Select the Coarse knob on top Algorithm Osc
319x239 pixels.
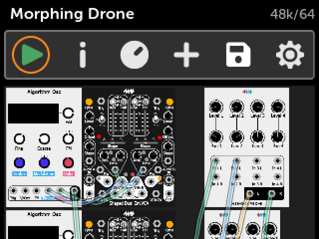coord(44,139)
